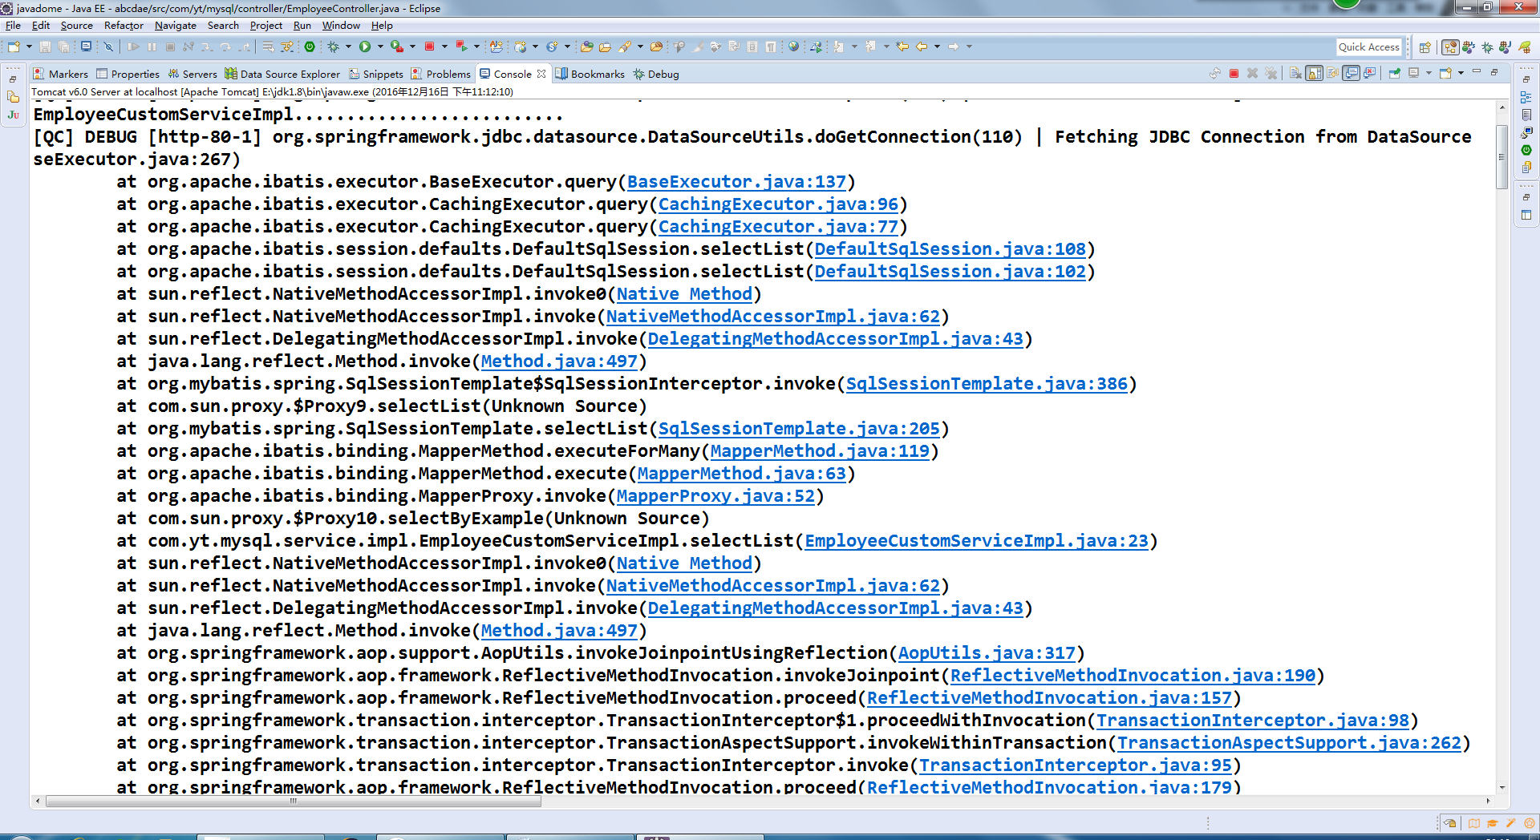The image size is (1540, 840).
Task: Expand Back history dropdown arrow
Action: [937, 46]
